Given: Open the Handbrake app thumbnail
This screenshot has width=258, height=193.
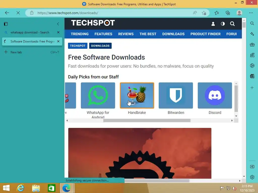Looking at the screenshot, I should point(137,95).
